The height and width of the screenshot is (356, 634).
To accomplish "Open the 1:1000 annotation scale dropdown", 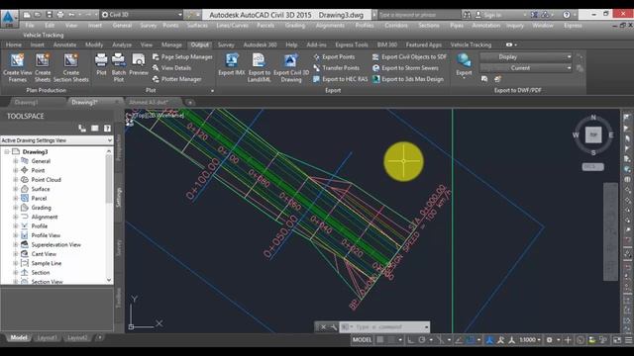I will point(530,340).
